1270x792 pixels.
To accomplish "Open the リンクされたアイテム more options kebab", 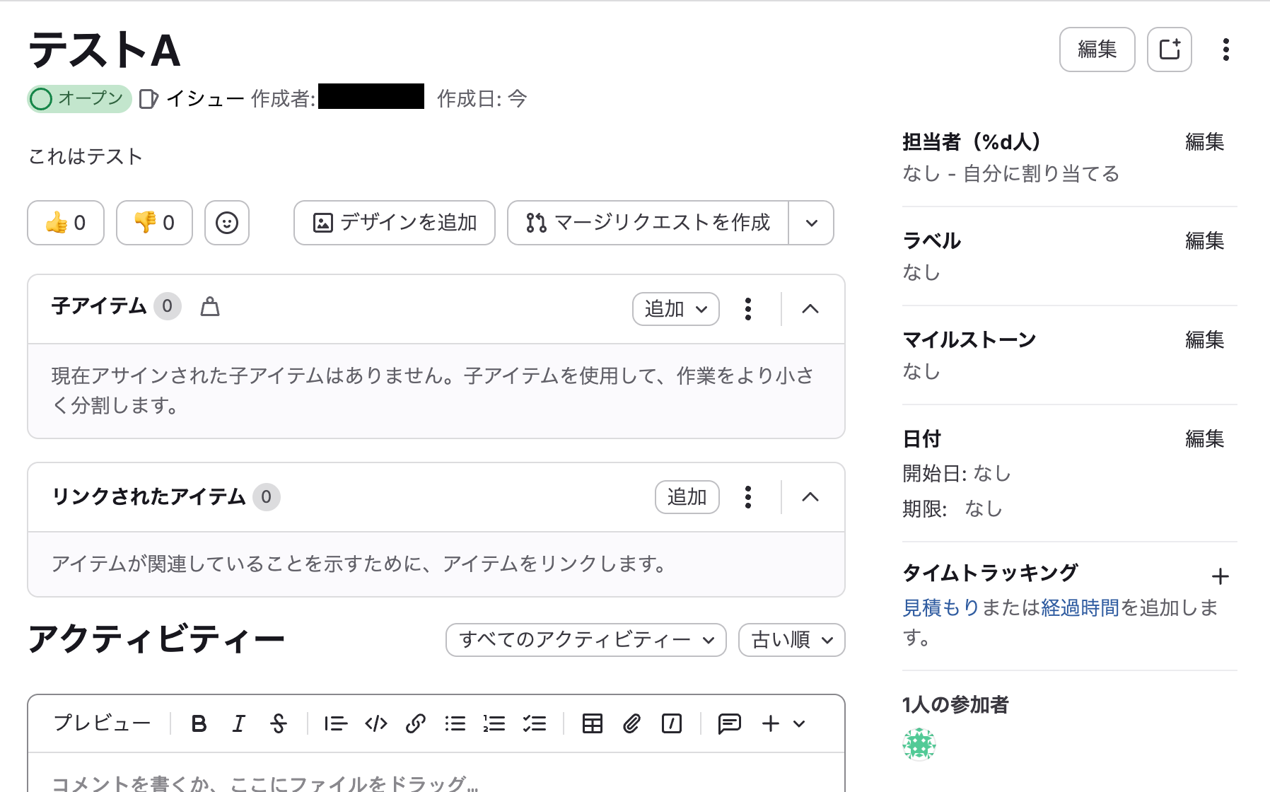I will tap(748, 497).
